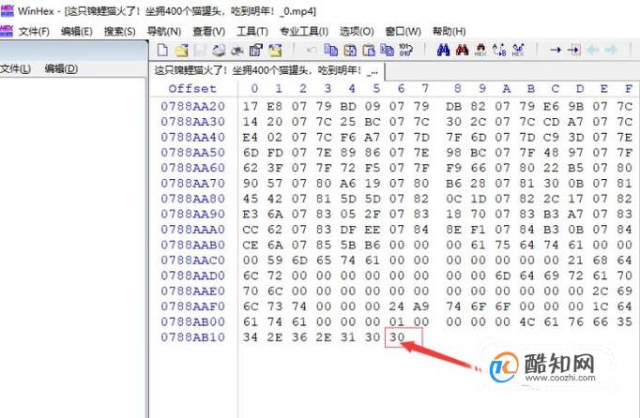This screenshot has width=640, height=418.
Task: Click offset row 0788AA20
Action: coord(192,107)
